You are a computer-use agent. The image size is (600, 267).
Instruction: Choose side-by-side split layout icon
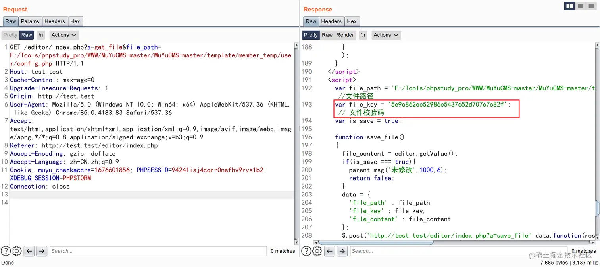[x=569, y=6]
